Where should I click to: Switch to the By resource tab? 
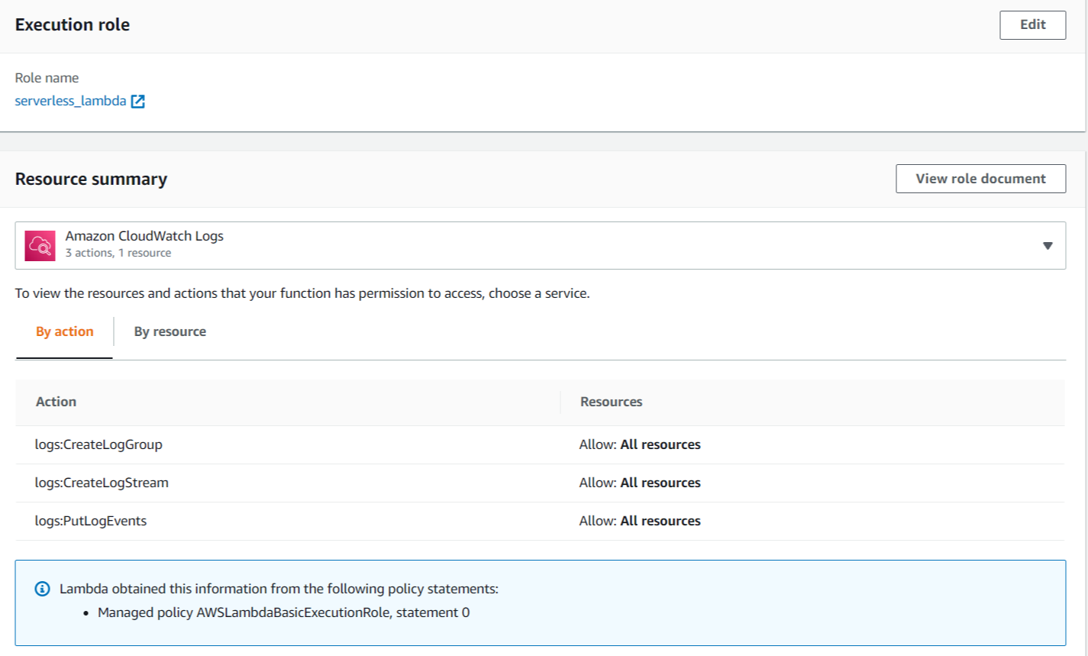pos(170,331)
